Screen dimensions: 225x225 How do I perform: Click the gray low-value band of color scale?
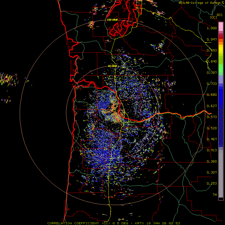pyautogui.click(x=221, y=174)
